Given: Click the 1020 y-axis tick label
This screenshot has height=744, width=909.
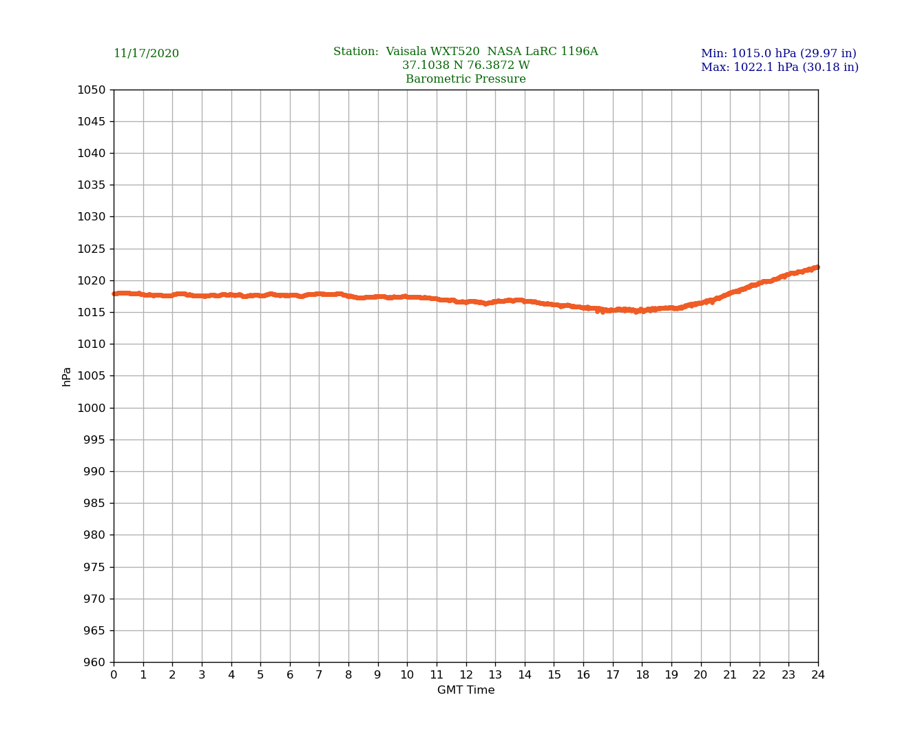Looking at the screenshot, I should tap(91, 280).
